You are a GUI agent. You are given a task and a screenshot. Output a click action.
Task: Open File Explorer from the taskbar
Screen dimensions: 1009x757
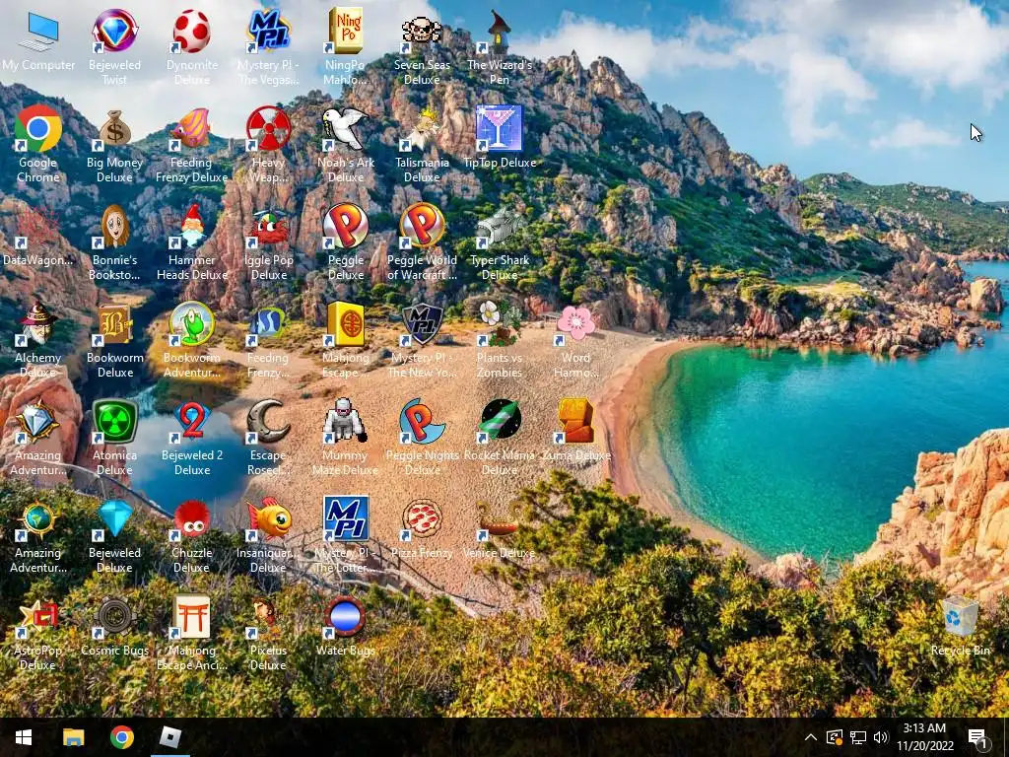point(73,737)
